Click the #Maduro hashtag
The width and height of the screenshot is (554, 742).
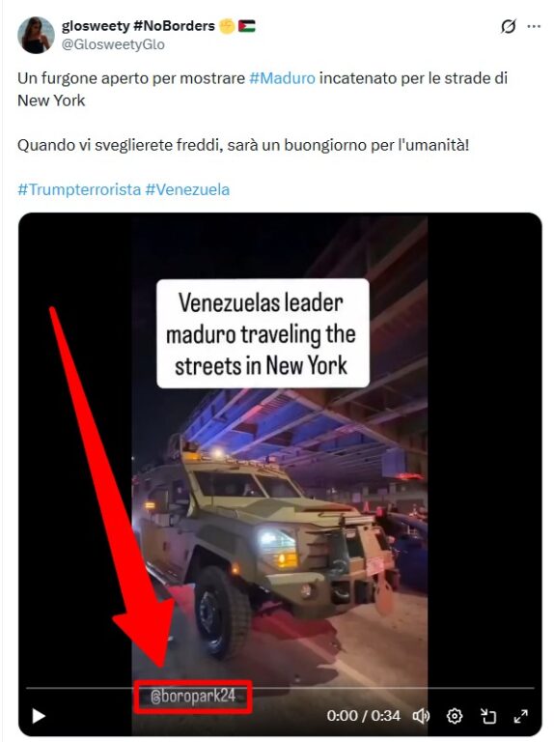tap(282, 78)
